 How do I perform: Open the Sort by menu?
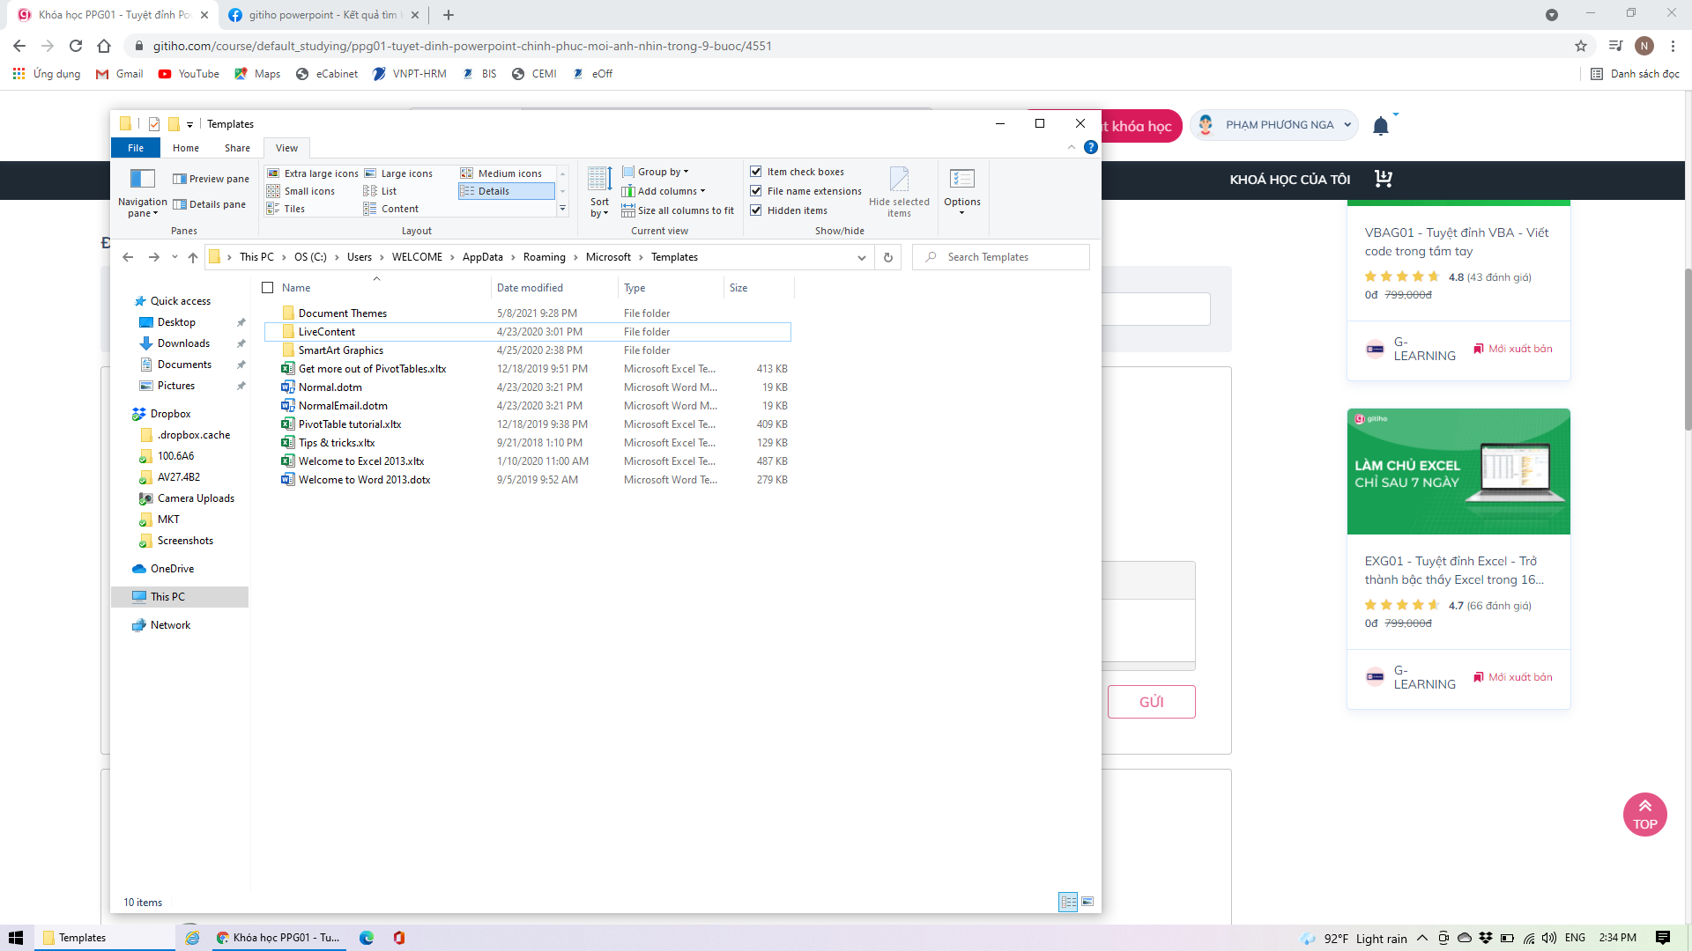(x=599, y=192)
